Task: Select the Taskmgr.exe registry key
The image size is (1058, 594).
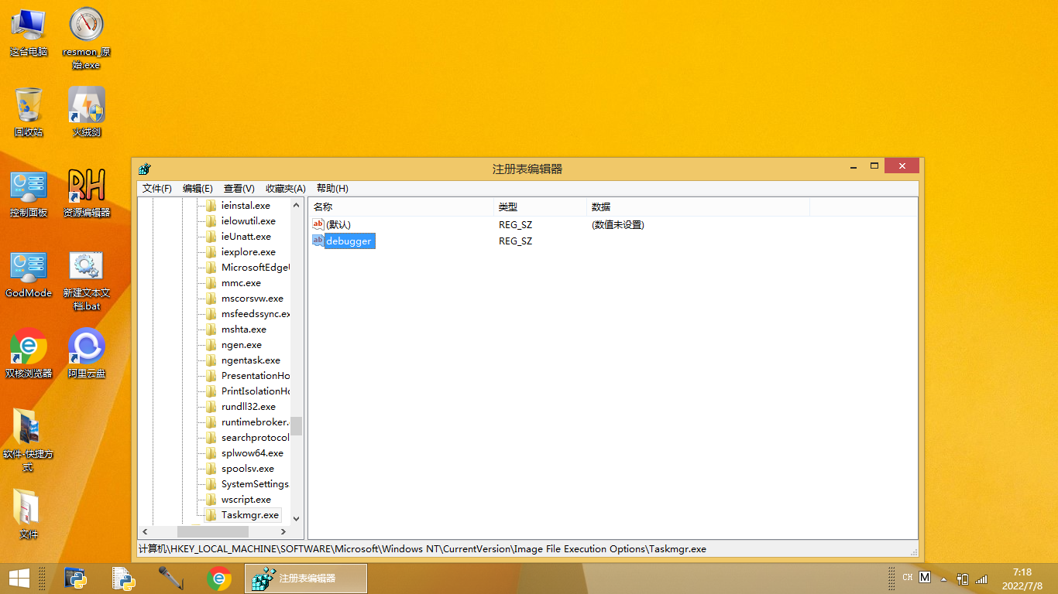Action: point(249,515)
